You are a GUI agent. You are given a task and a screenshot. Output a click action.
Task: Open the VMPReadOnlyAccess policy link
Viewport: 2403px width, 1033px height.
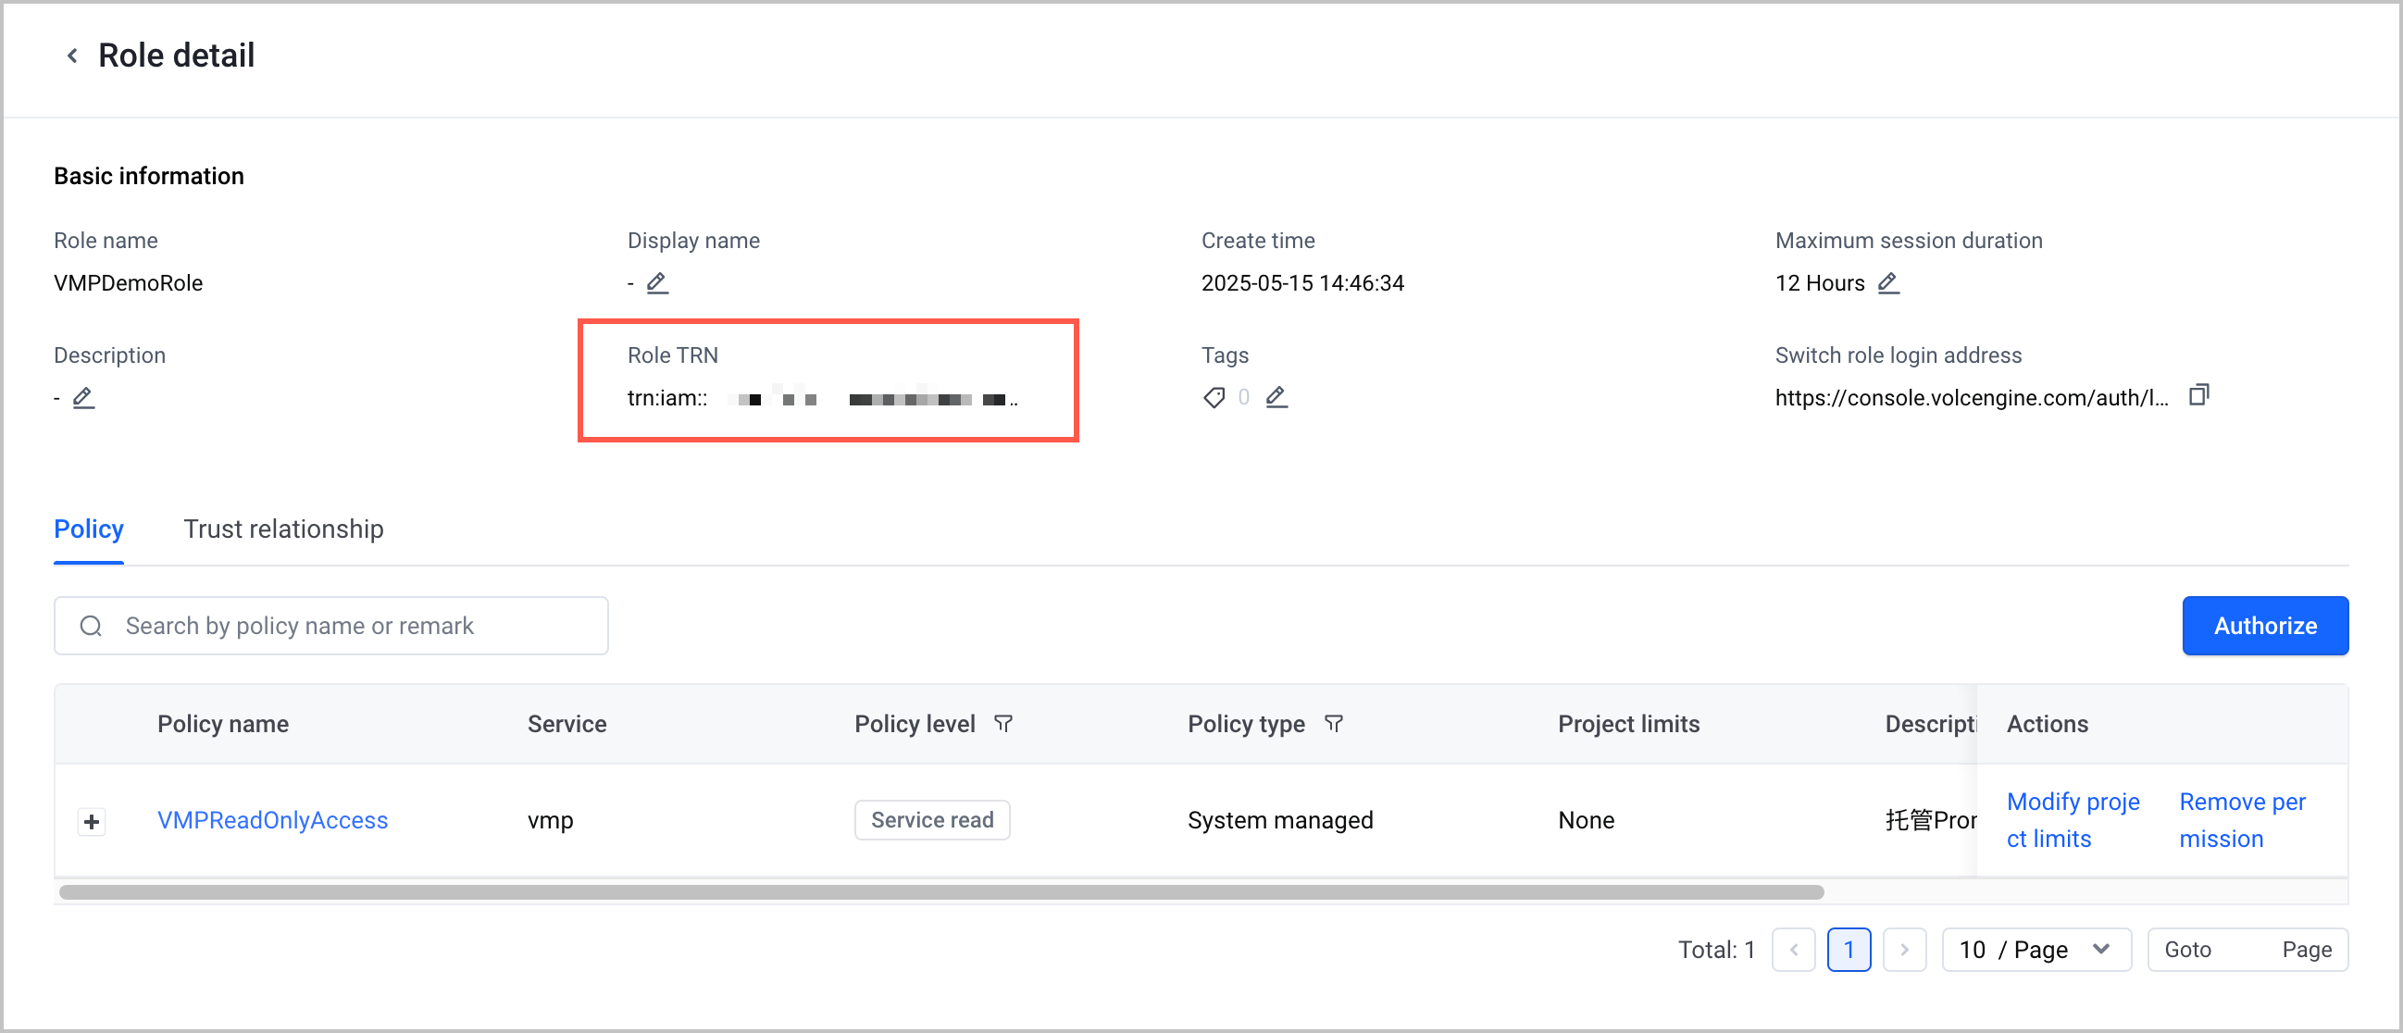click(x=272, y=820)
